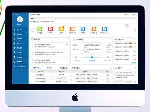Expand 项目管理 using its chevron
The image size is (150, 112).
pos(27,34)
